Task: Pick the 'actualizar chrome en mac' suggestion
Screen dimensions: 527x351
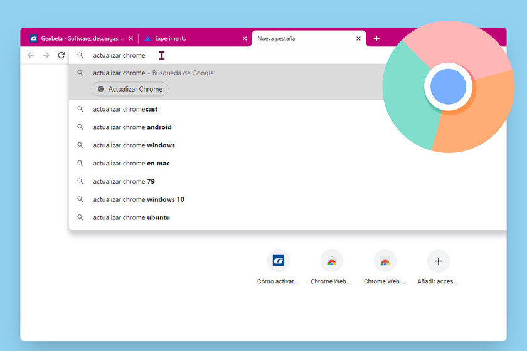Action: (x=288, y=164)
